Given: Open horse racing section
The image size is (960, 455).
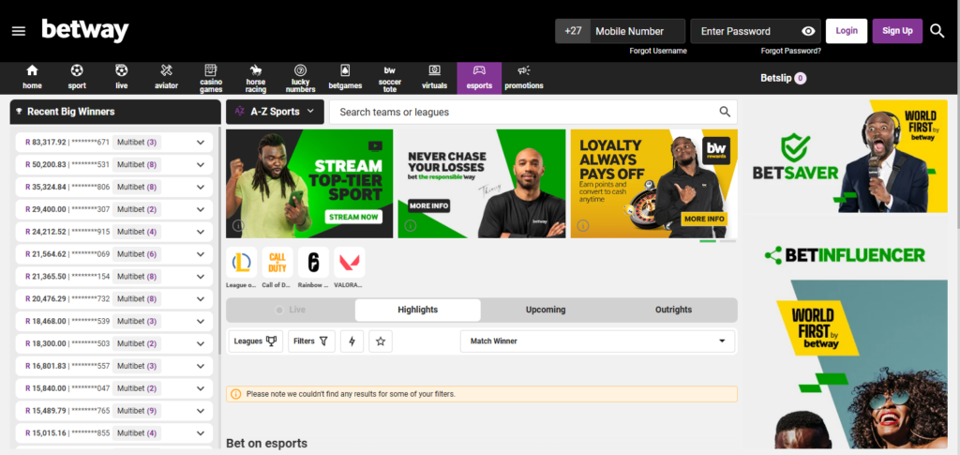Looking at the screenshot, I should click(256, 78).
